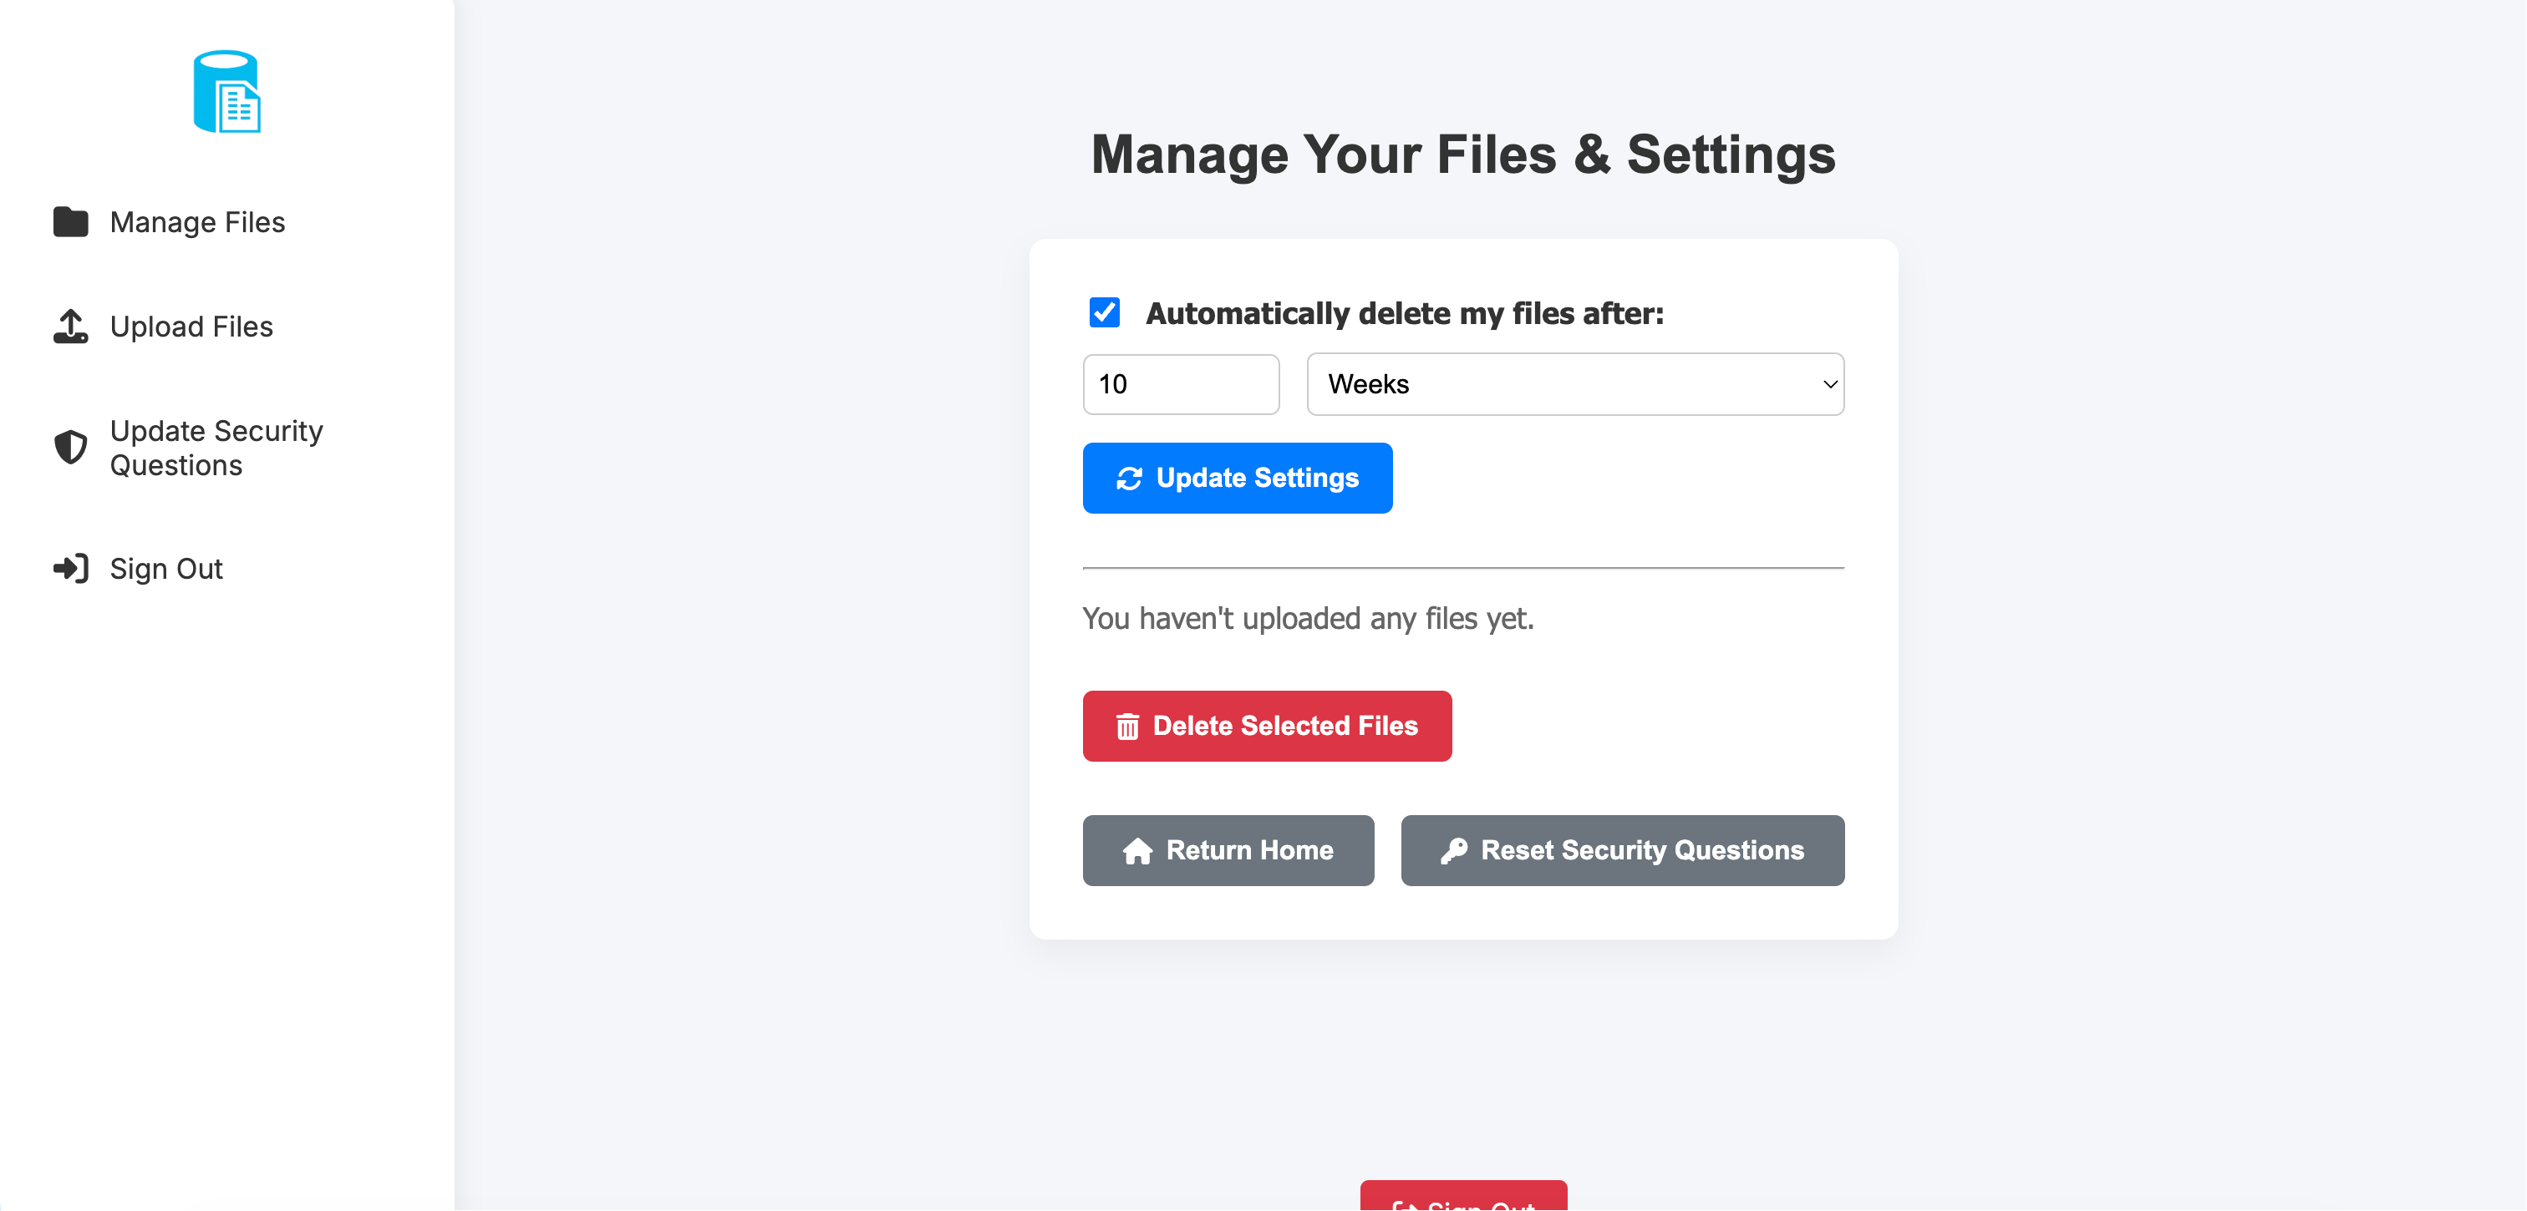Click the Reset Security Questions button
The image size is (2527, 1211).
click(1621, 851)
